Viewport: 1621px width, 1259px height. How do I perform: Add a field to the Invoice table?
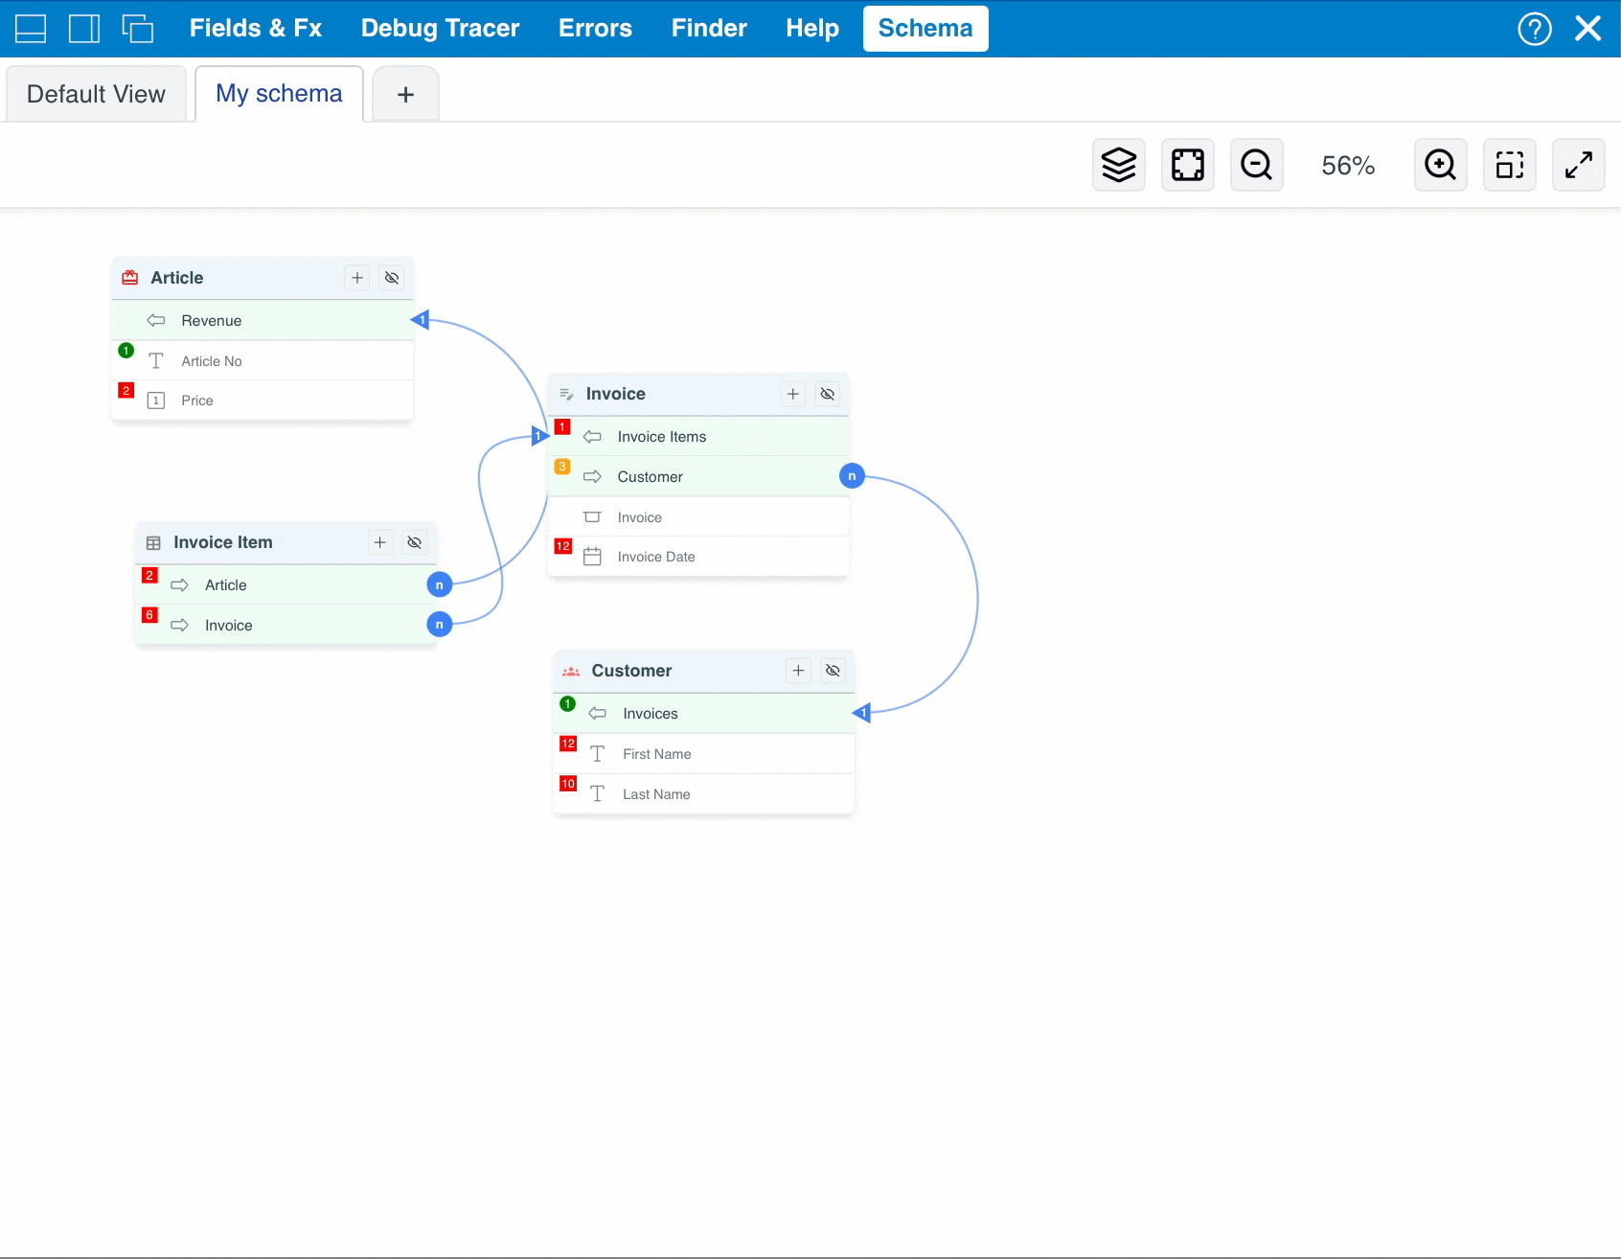point(793,394)
